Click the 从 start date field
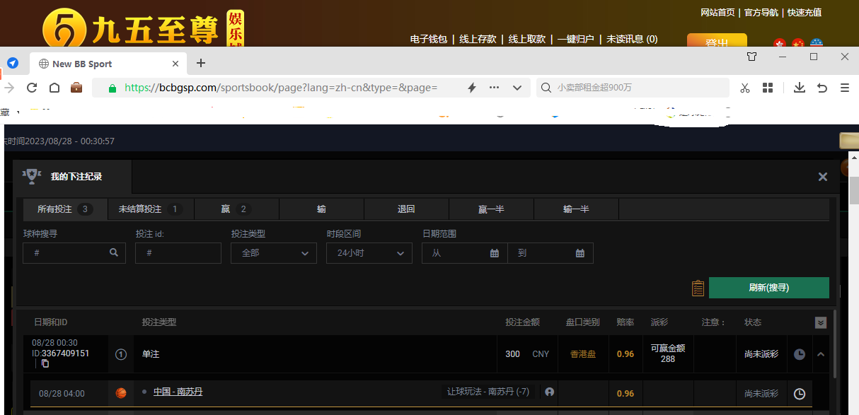The height and width of the screenshot is (415, 859). coord(464,252)
